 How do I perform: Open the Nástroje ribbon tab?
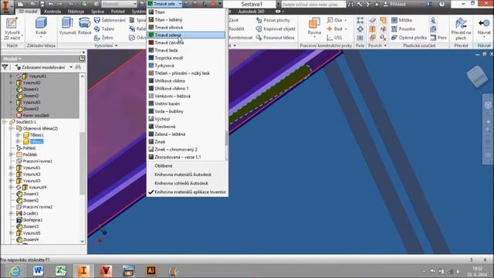click(76, 12)
